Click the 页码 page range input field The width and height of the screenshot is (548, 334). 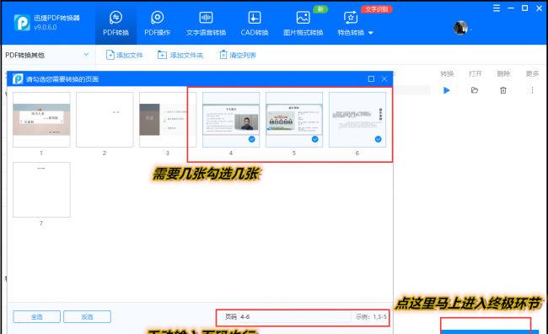tap(294, 317)
